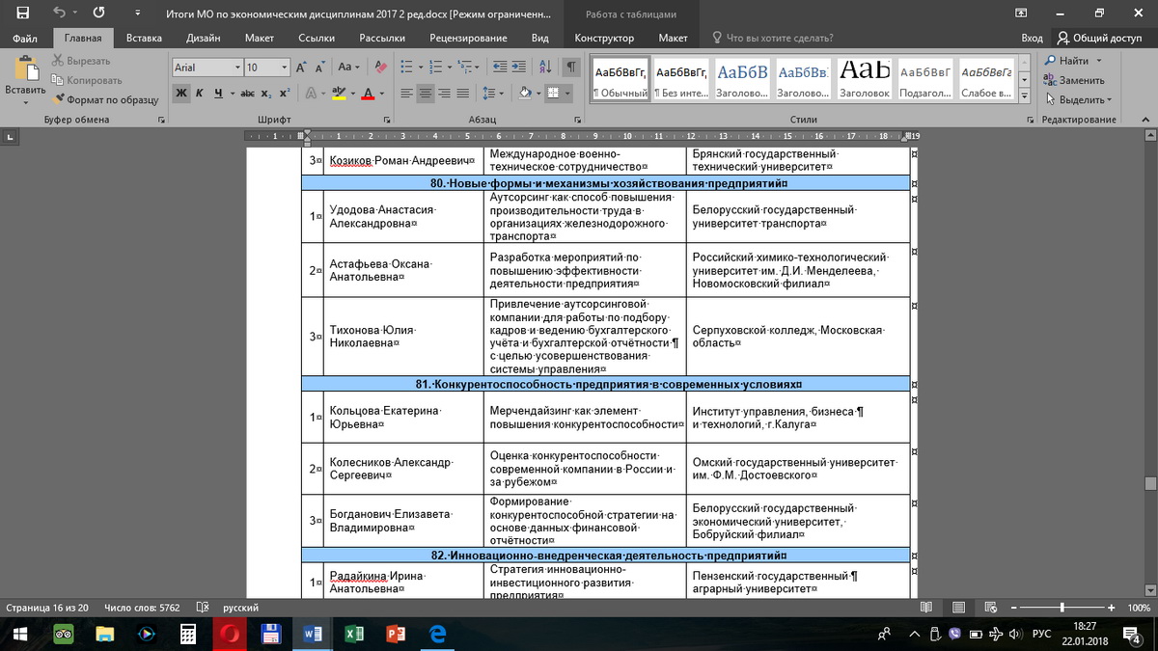Image resolution: width=1158 pixels, height=651 pixels.
Task: Switch to the Ссылки tab
Action: point(317,38)
